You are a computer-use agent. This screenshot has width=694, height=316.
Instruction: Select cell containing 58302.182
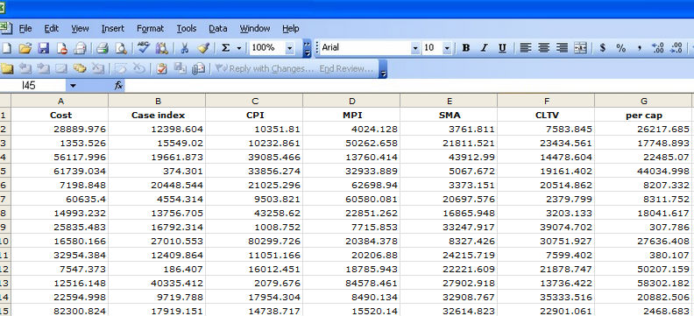click(x=643, y=283)
